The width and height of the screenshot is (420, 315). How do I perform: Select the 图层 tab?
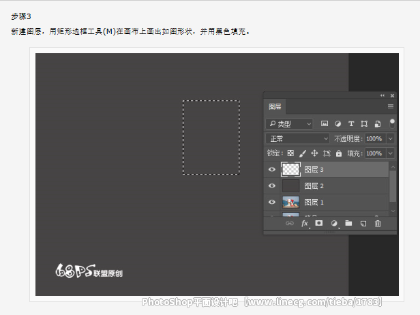pos(275,106)
